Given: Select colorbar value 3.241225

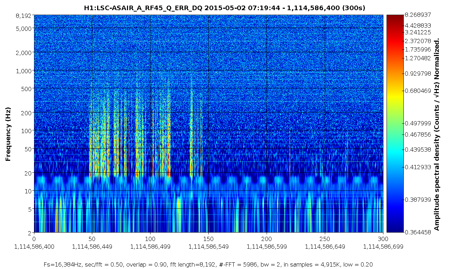Looking at the screenshot, I should click(417, 33).
